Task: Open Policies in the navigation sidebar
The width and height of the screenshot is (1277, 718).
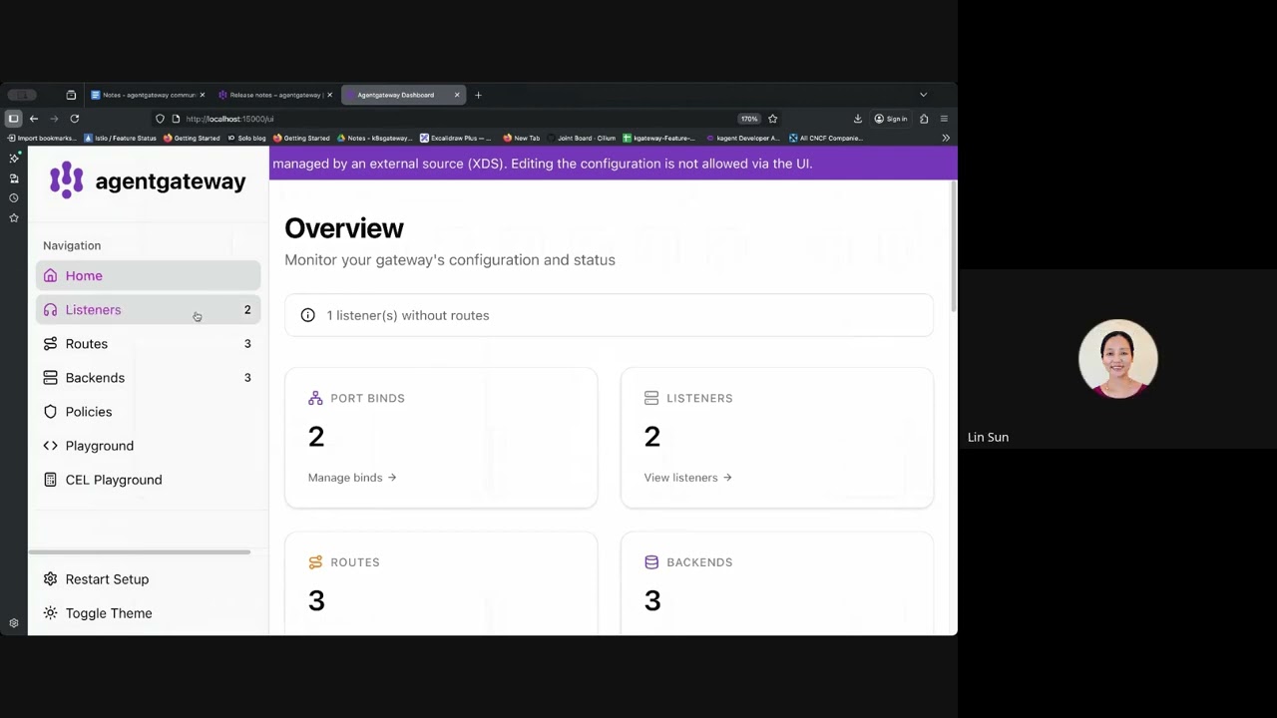Action: (x=148, y=411)
